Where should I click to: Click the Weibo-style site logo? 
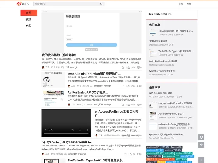pos(22,4)
